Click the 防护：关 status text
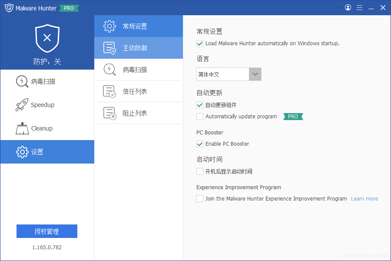Viewport: 391px width, 261px height. tap(47, 61)
